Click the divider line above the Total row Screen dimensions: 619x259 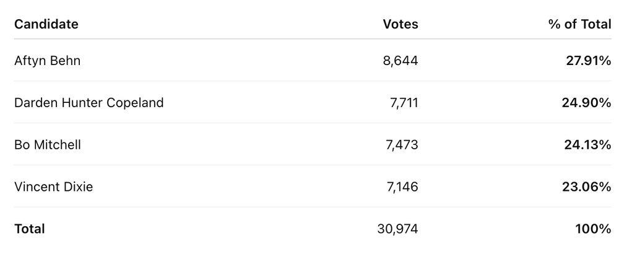309,207
